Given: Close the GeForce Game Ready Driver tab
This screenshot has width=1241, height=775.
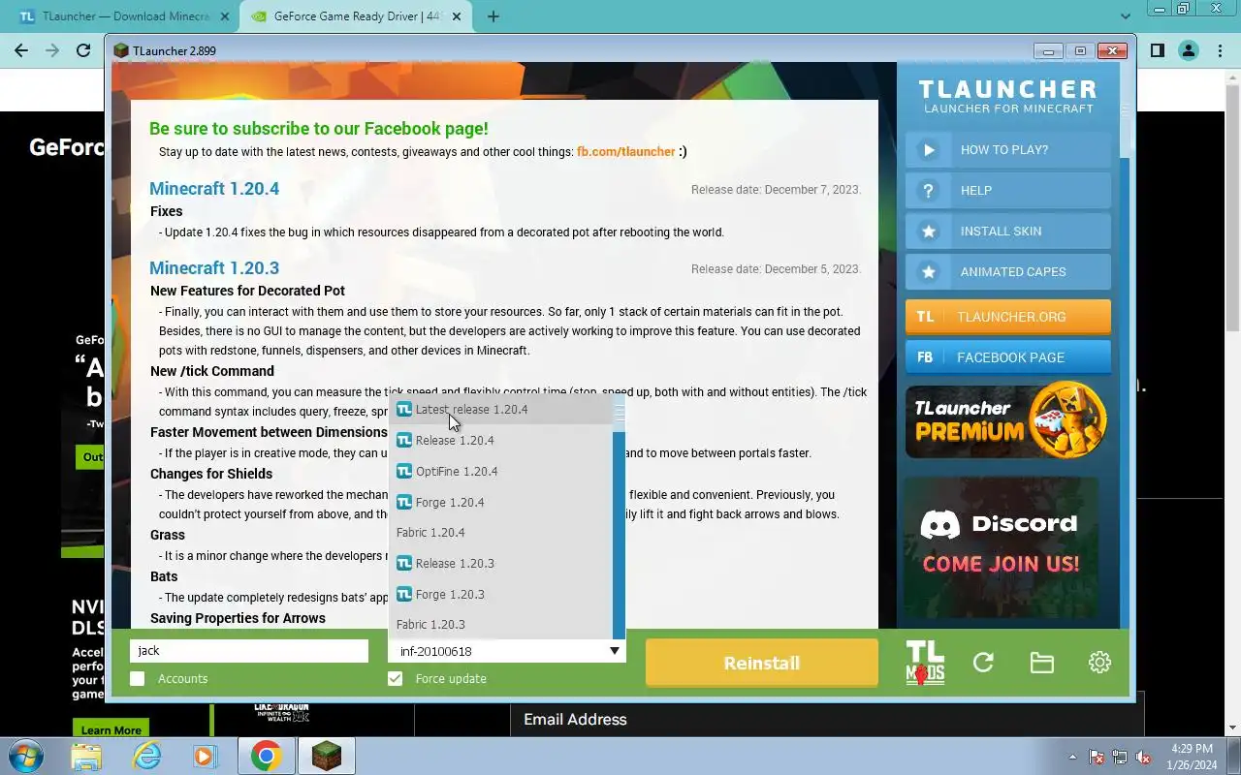Looking at the screenshot, I should [x=457, y=16].
